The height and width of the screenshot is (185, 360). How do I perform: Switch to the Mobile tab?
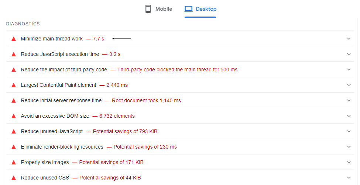click(159, 9)
